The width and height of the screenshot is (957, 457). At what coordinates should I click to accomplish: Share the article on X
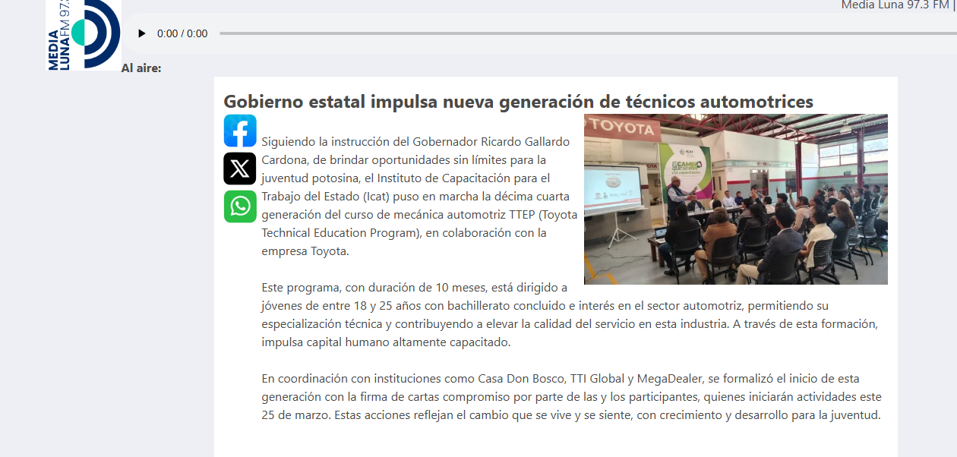pos(240,169)
